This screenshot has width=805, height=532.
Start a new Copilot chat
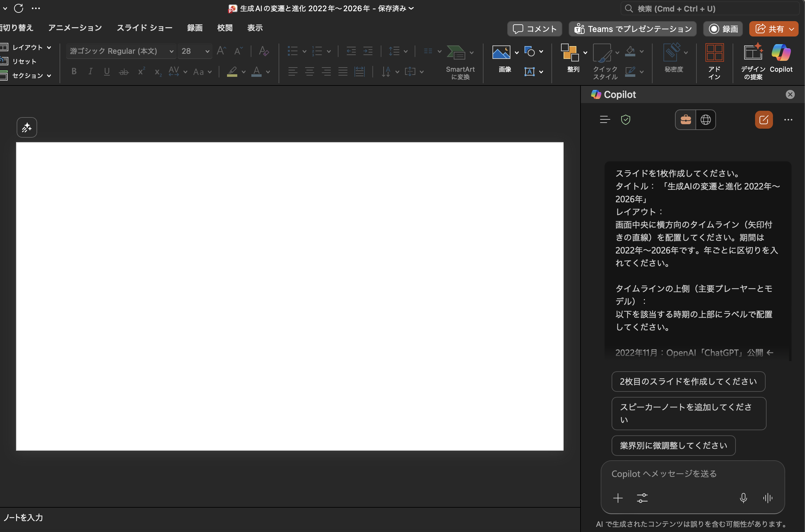(x=763, y=120)
